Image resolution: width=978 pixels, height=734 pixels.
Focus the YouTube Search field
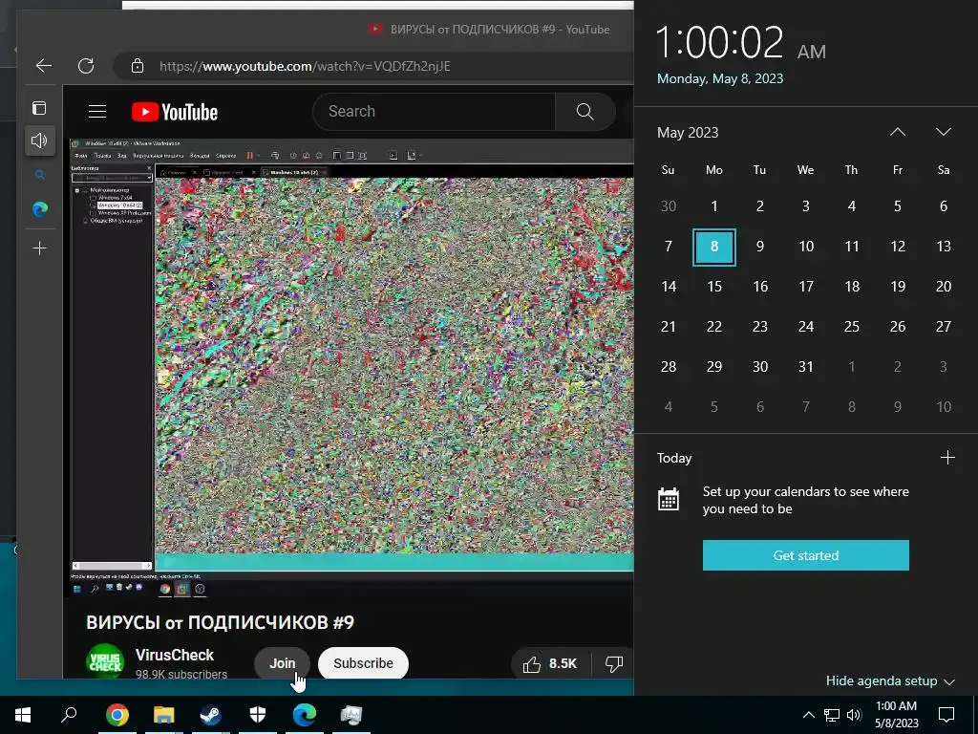(435, 112)
